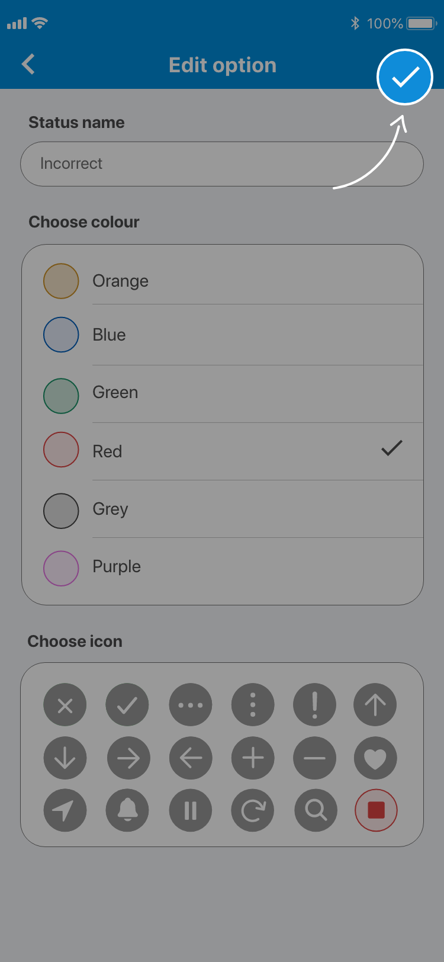Image resolution: width=444 pixels, height=962 pixels.
Task: Edit the Status name text field
Action: 222,164
